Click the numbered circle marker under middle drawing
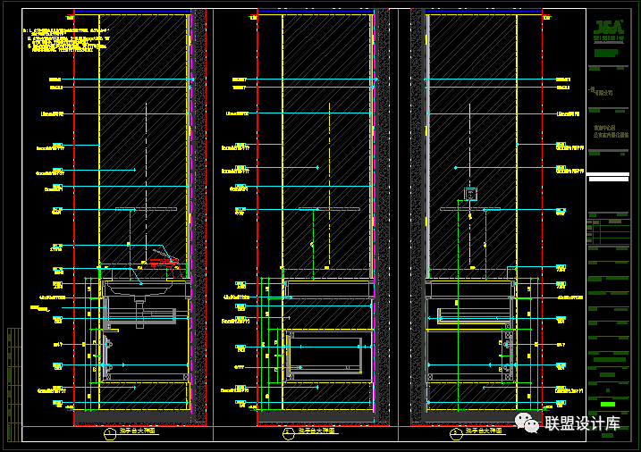The height and width of the screenshot is (452, 641). 288,433
